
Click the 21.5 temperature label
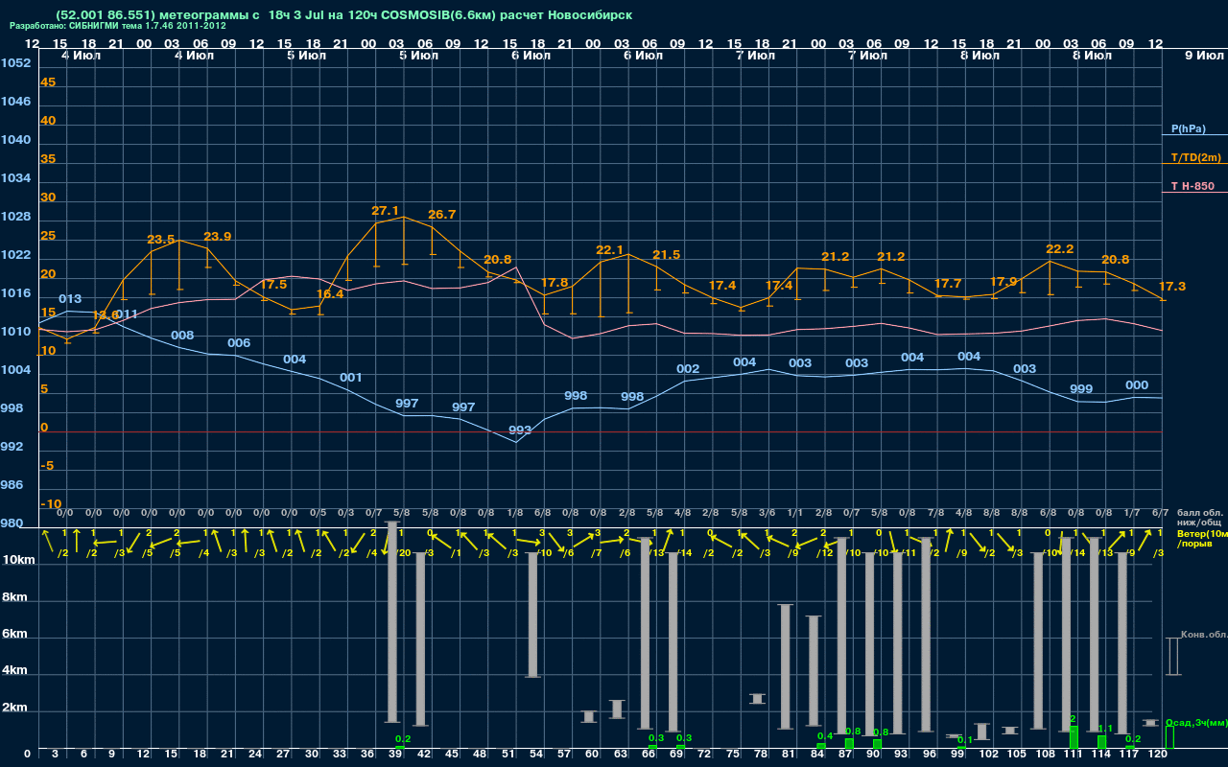667,255
